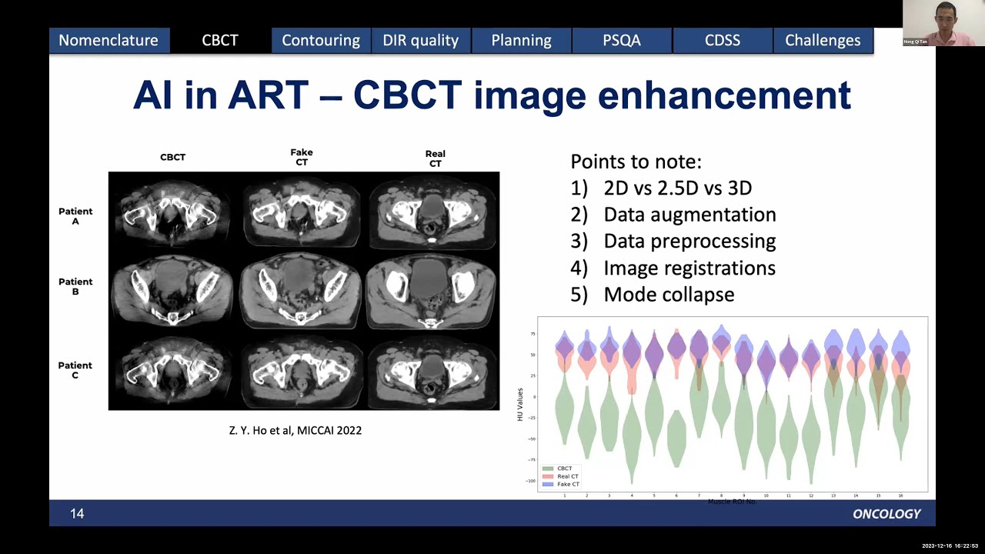The height and width of the screenshot is (554, 985).
Task: Open the Planning tab
Action: 522,40
